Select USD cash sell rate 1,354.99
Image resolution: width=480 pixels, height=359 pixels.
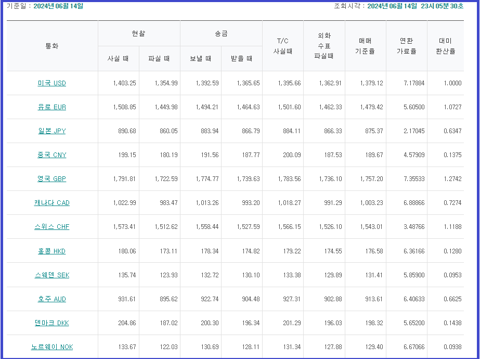[x=166, y=83]
